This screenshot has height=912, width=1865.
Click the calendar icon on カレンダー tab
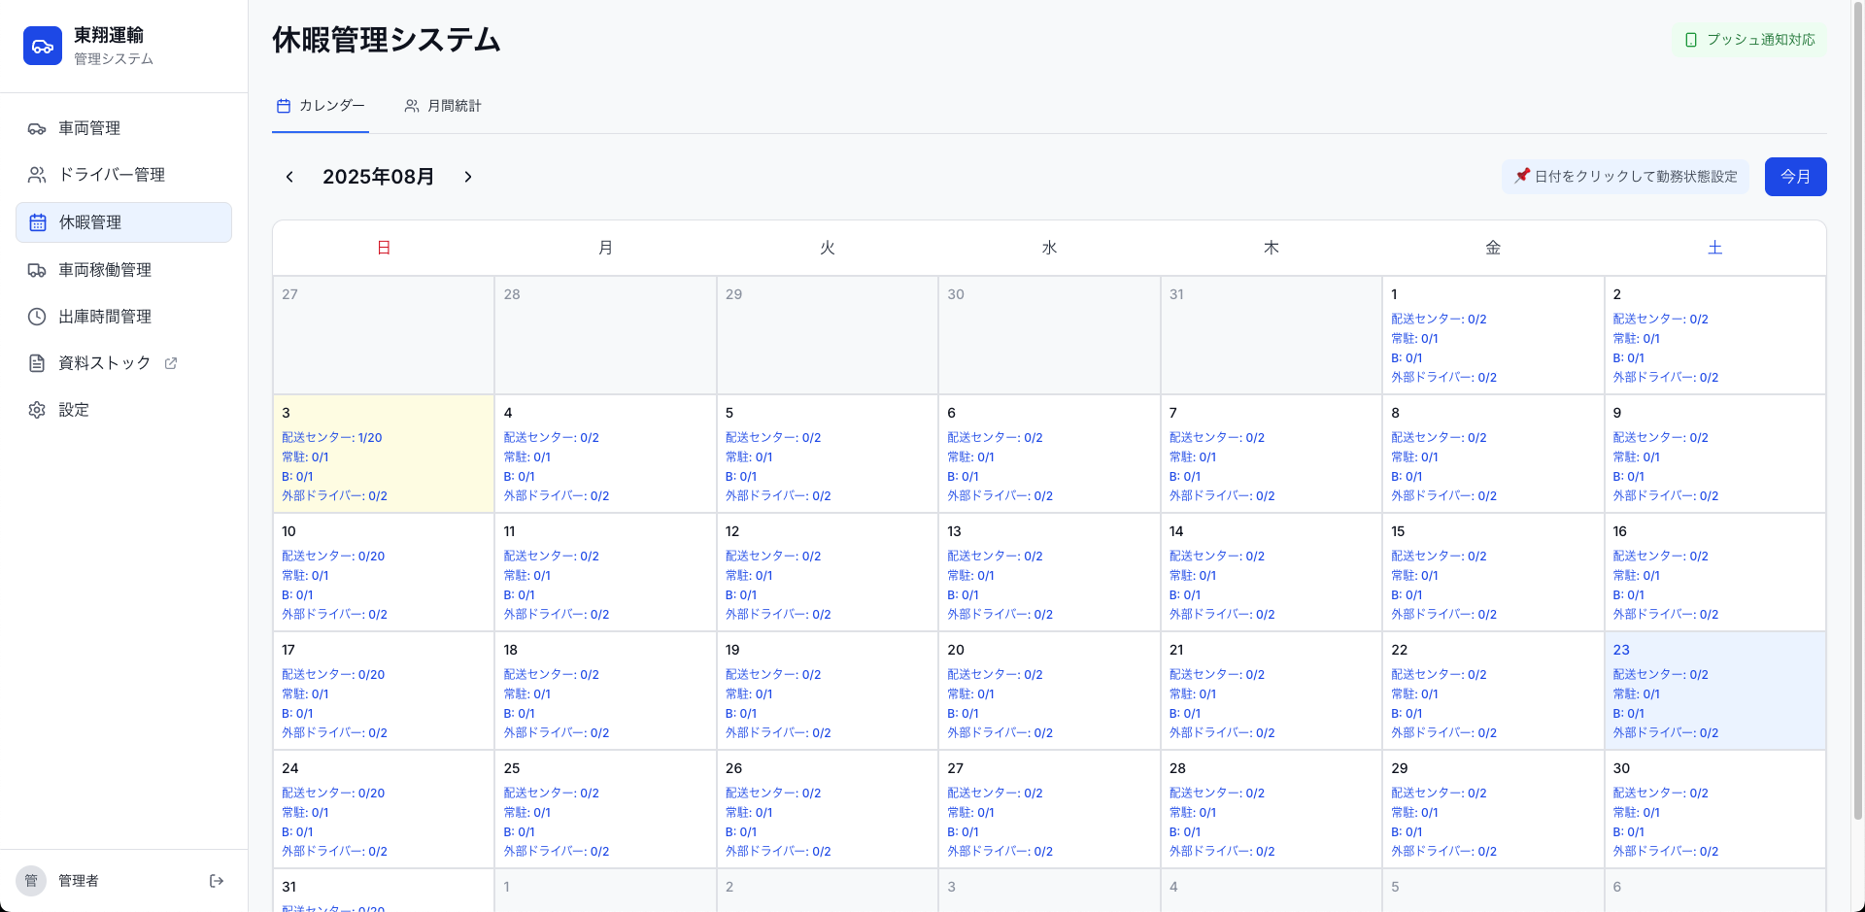(284, 106)
